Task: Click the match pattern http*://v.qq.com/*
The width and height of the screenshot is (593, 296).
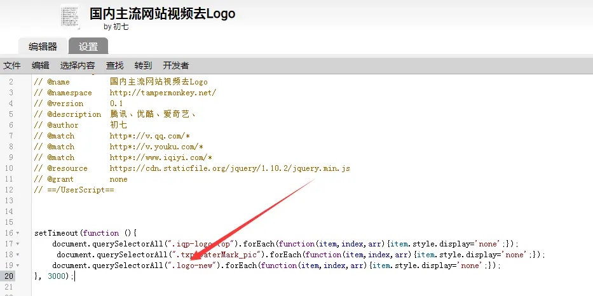Action: 150,136
